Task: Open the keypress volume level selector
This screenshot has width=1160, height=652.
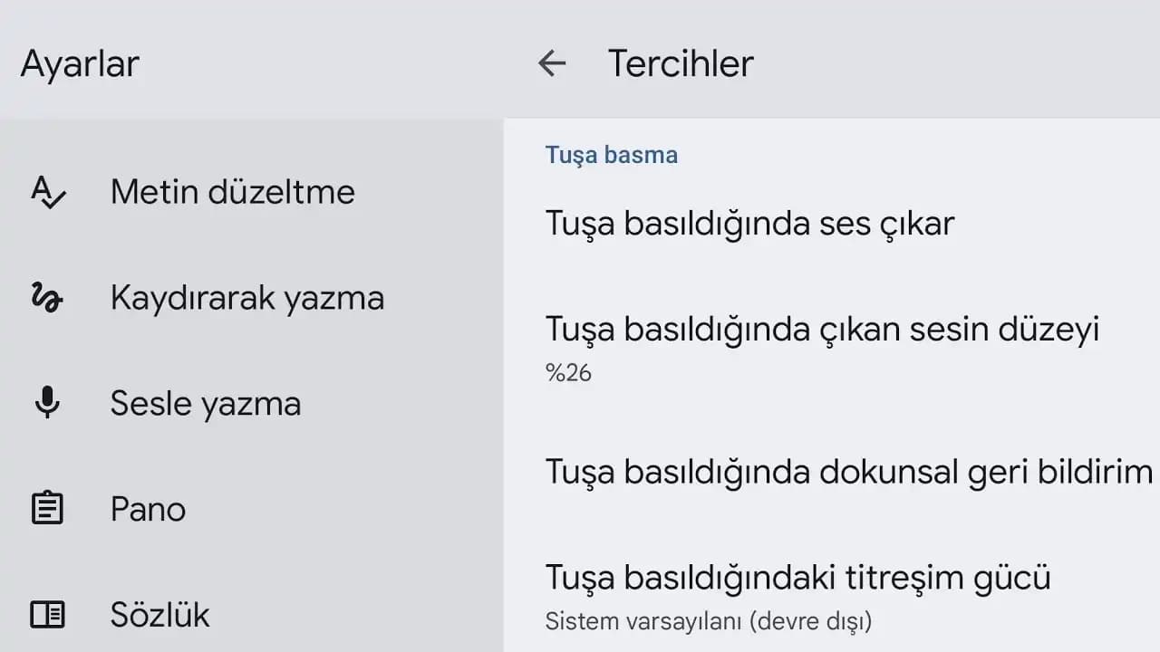Action: 822,344
